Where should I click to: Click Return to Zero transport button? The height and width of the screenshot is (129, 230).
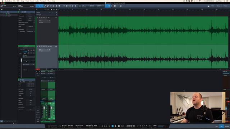[x=109, y=126]
